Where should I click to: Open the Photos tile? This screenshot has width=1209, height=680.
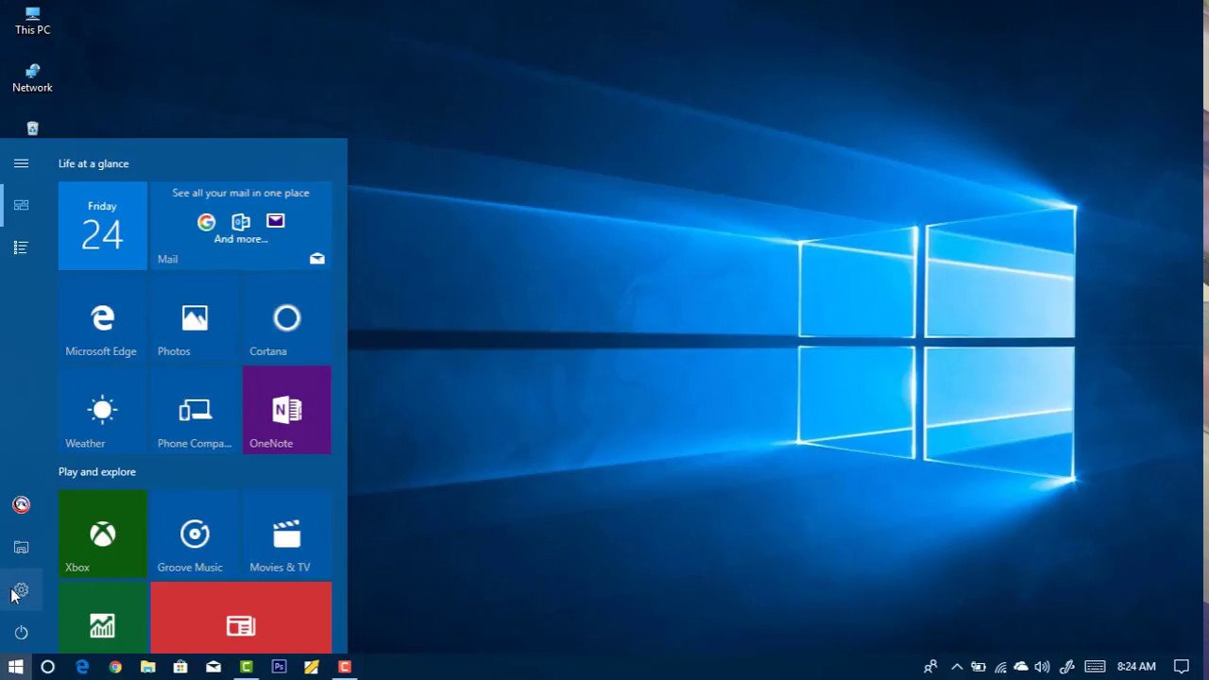coord(195,318)
